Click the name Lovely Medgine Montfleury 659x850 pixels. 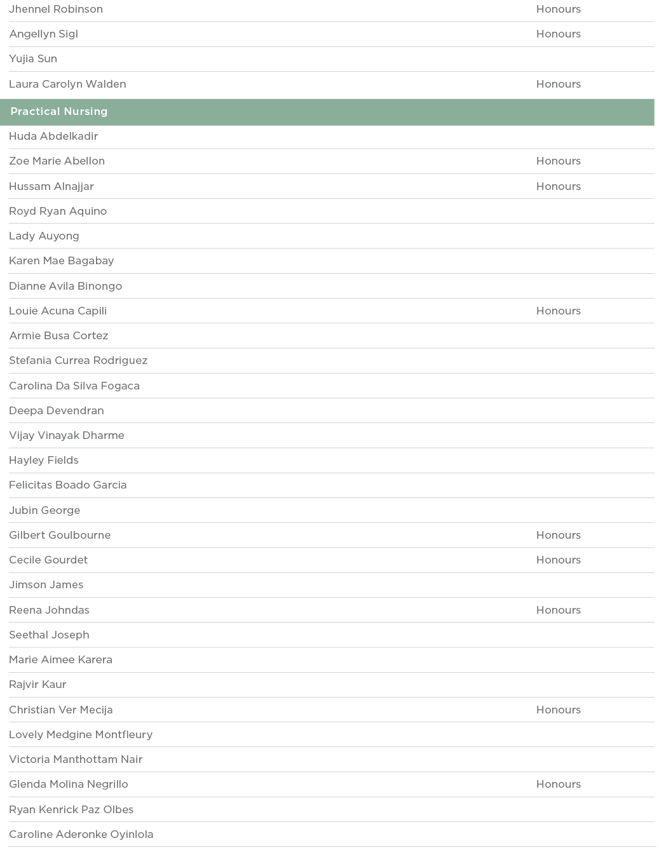coord(81,734)
